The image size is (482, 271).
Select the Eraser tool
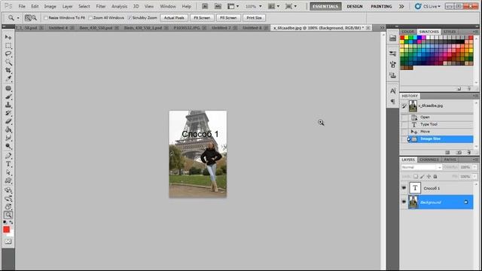(x=8, y=122)
